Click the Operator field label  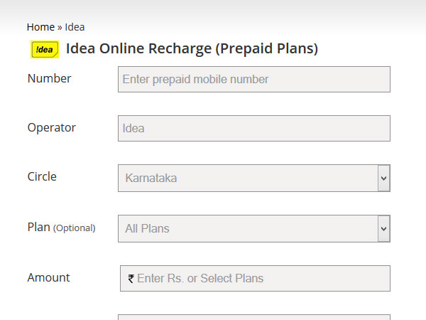pyautogui.click(x=51, y=128)
